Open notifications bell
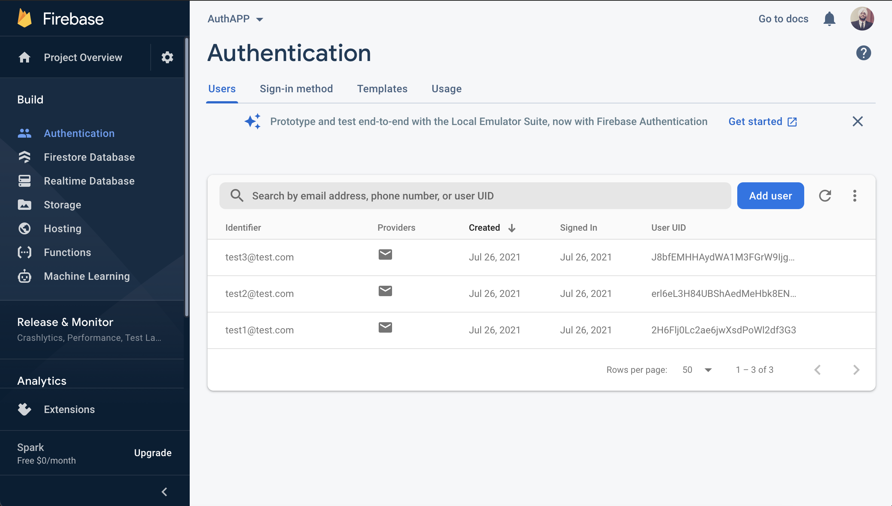 click(x=829, y=19)
